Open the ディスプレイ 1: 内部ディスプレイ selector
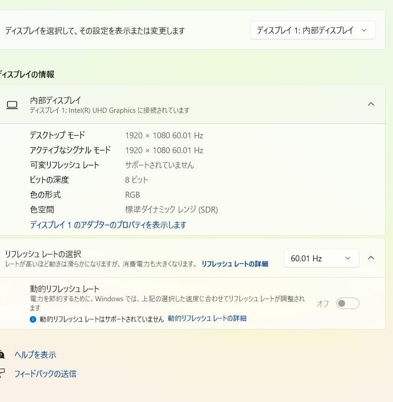 coord(312,30)
